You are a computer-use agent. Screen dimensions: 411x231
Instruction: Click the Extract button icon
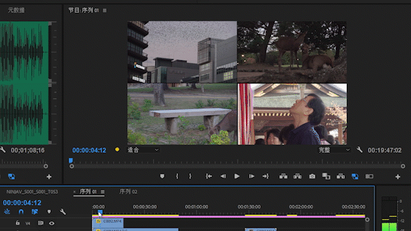[297, 176]
